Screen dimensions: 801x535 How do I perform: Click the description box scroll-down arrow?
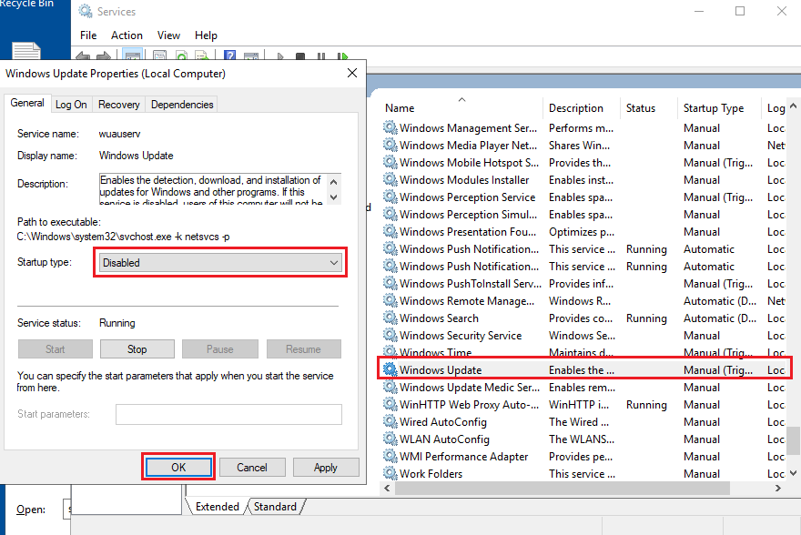[x=333, y=197]
